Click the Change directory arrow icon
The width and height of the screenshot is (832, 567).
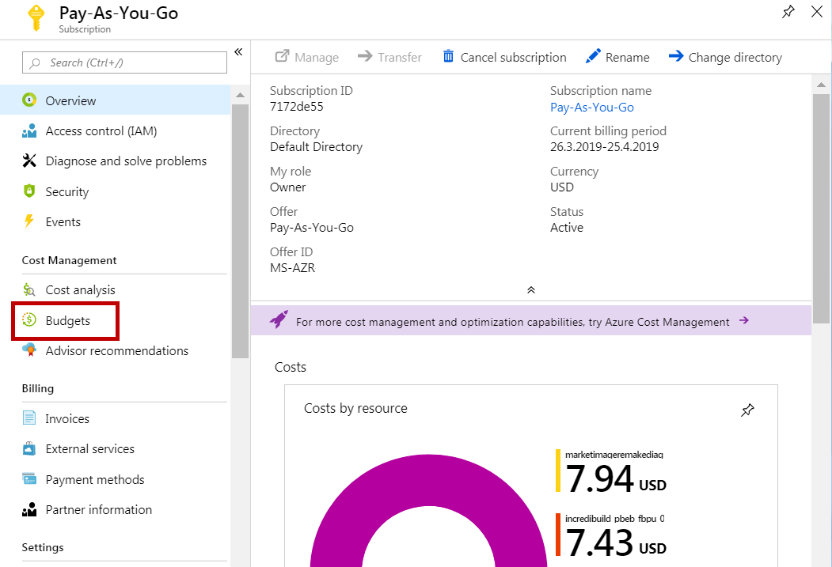(676, 57)
